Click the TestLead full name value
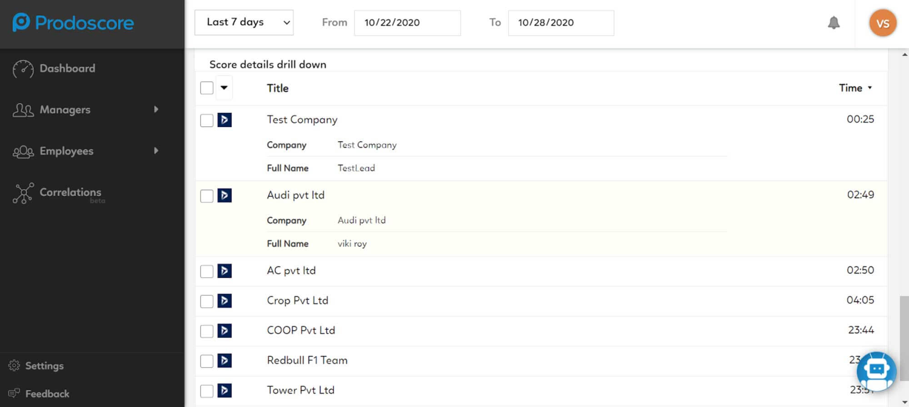Screen dimensions: 909x407 coord(356,168)
